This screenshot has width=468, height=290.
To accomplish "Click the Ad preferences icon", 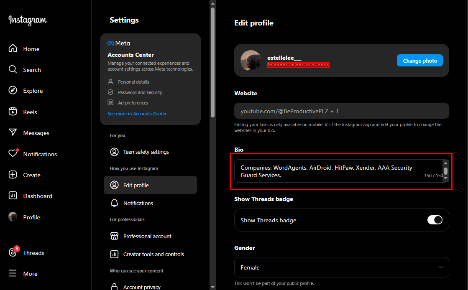I will tap(110, 102).
